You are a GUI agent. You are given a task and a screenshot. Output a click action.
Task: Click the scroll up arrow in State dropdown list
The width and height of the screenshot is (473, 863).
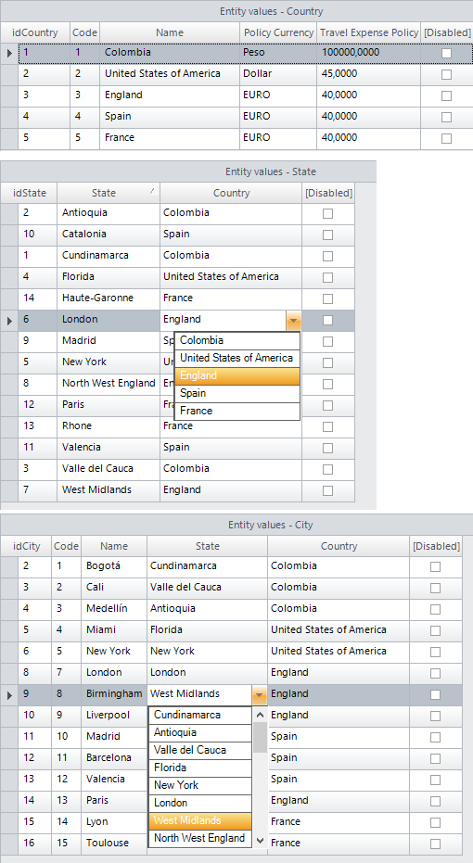coord(261,715)
